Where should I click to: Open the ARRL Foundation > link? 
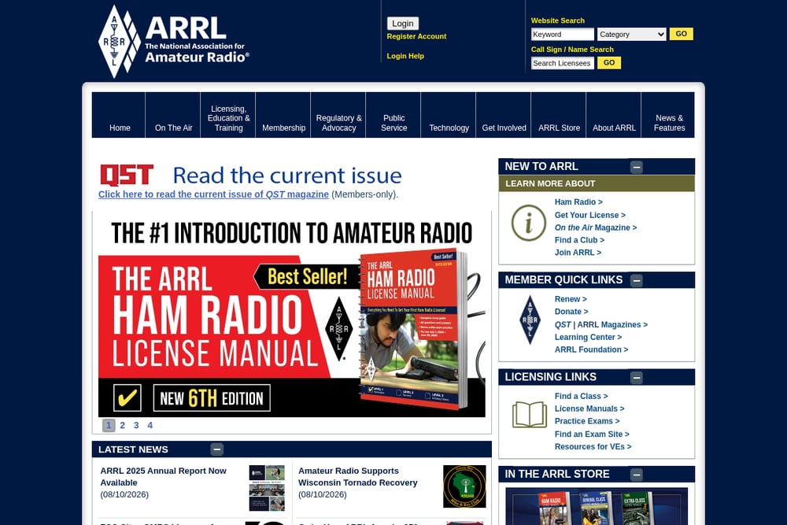[x=591, y=349]
